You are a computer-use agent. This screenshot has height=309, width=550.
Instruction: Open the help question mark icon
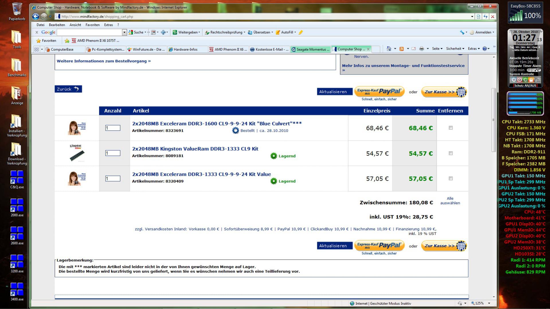[485, 49]
